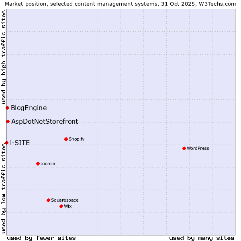Click the Wix label text
The height and width of the screenshot is (241, 241).
[67, 206]
